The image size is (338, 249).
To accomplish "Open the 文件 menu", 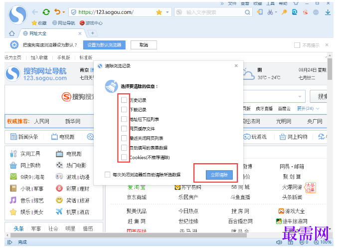I will (x=232, y=3).
